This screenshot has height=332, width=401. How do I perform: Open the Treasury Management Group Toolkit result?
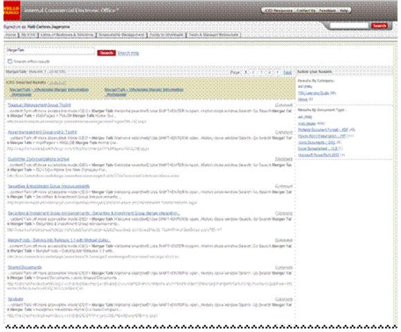(39, 105)
